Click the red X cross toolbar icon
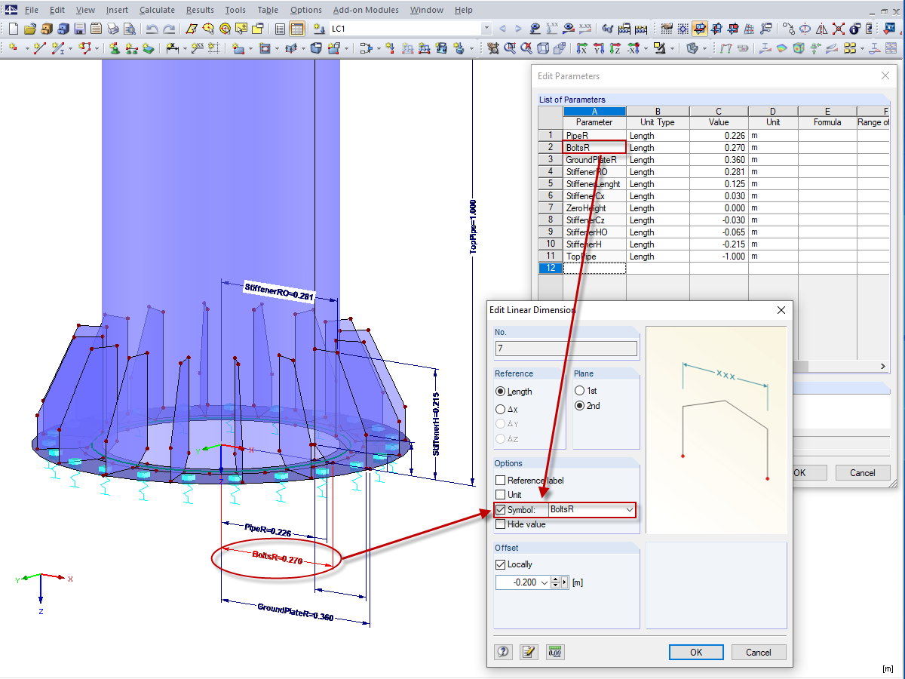Viewport: 905px width, 679px height. click(838, 29)
